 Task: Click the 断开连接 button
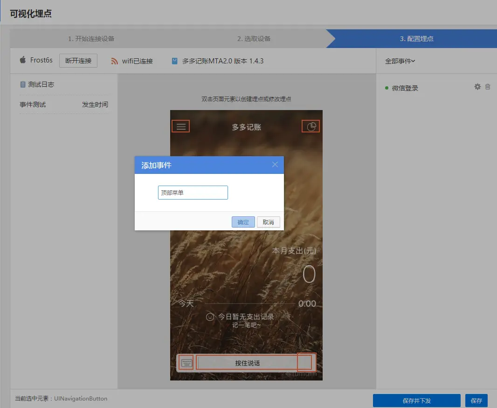[x=78, y=61]
